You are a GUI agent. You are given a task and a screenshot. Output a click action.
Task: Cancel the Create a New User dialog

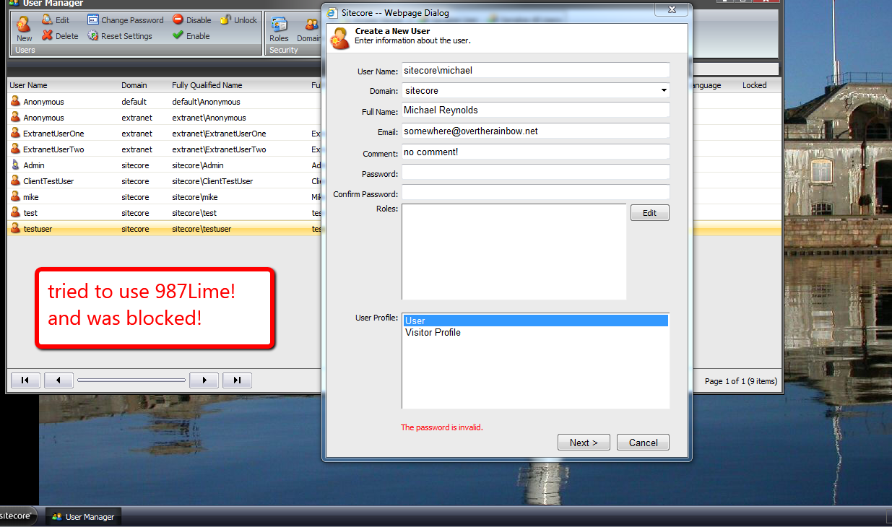coord(643,443)
